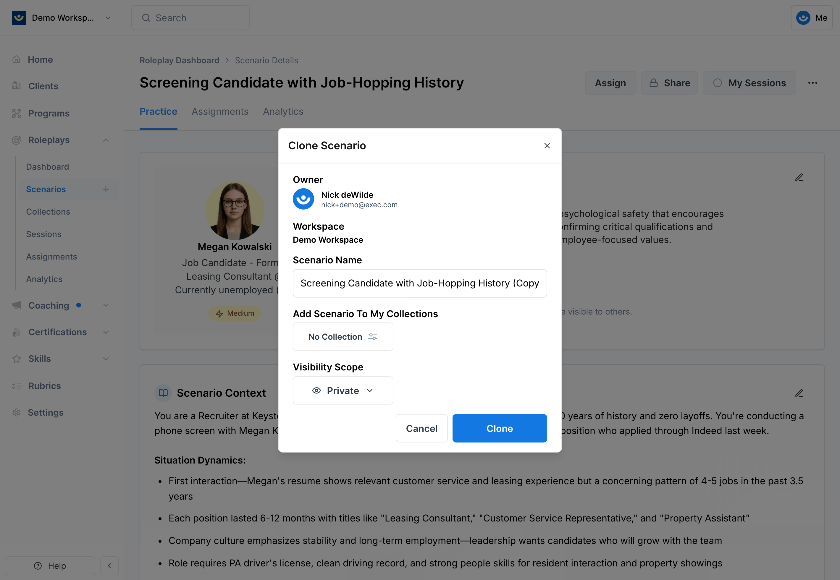Click the question mark Help icon
Screen dimensions: 840x580
[x=38, y=566]
